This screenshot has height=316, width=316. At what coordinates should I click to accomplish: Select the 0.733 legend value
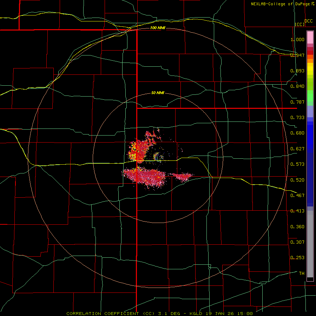(x=297, y=118)
